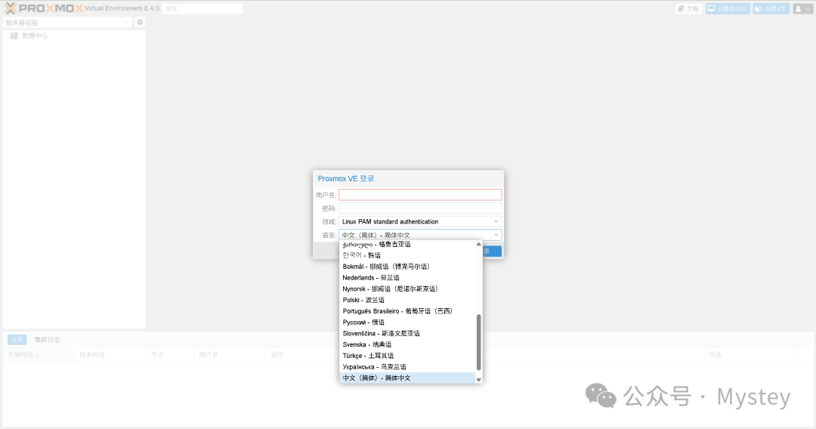Viewport: 816px width, 429px height.
Task: Collapse the 语言 language combo box arrow
Action: [496, 235]
